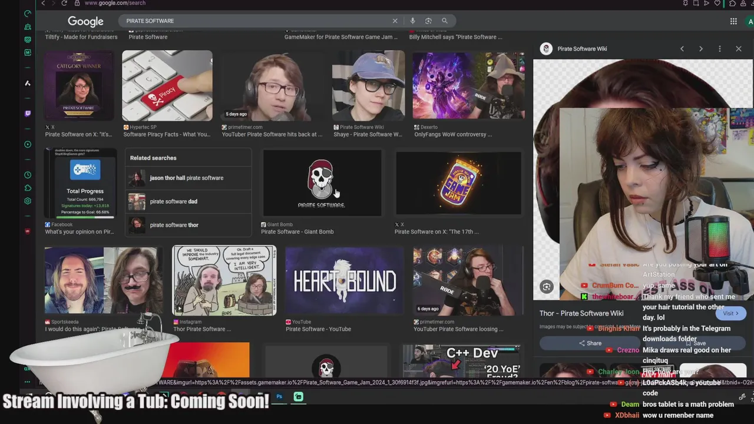Open Category Winner X post thumbnail
Image resolution: width=754 pixels, height=424 pixels.
[79, 85]
